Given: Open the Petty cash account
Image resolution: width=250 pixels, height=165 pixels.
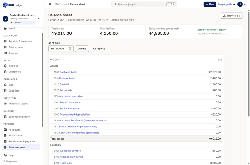Looking at the screenshot, I should (x=66, y=91).
